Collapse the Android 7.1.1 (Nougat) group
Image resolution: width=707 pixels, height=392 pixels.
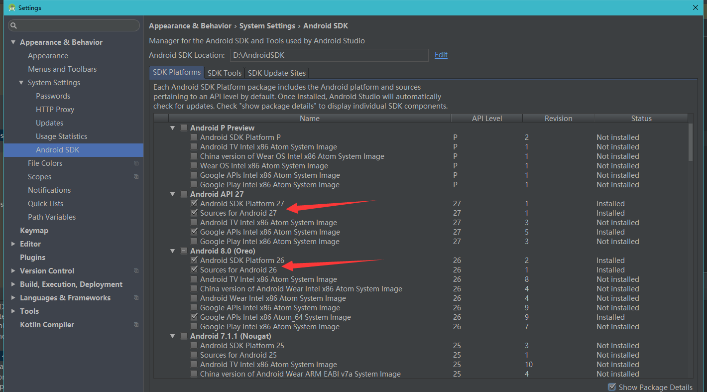click(x=173, y=336)
